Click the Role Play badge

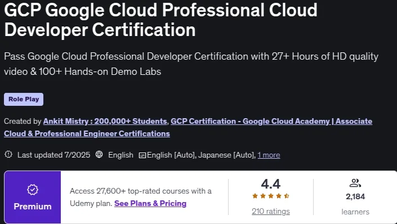tap(24, 99)
